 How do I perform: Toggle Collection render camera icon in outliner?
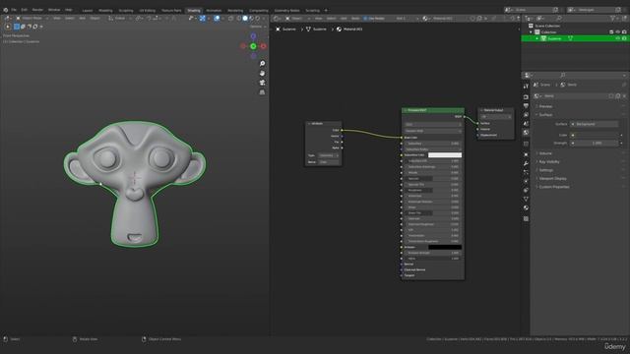click(x=624, y=32)
